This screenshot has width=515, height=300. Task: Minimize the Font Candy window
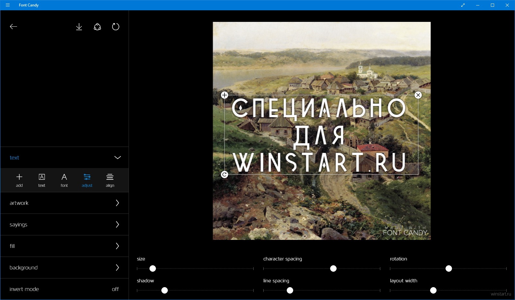click(478, 5)
